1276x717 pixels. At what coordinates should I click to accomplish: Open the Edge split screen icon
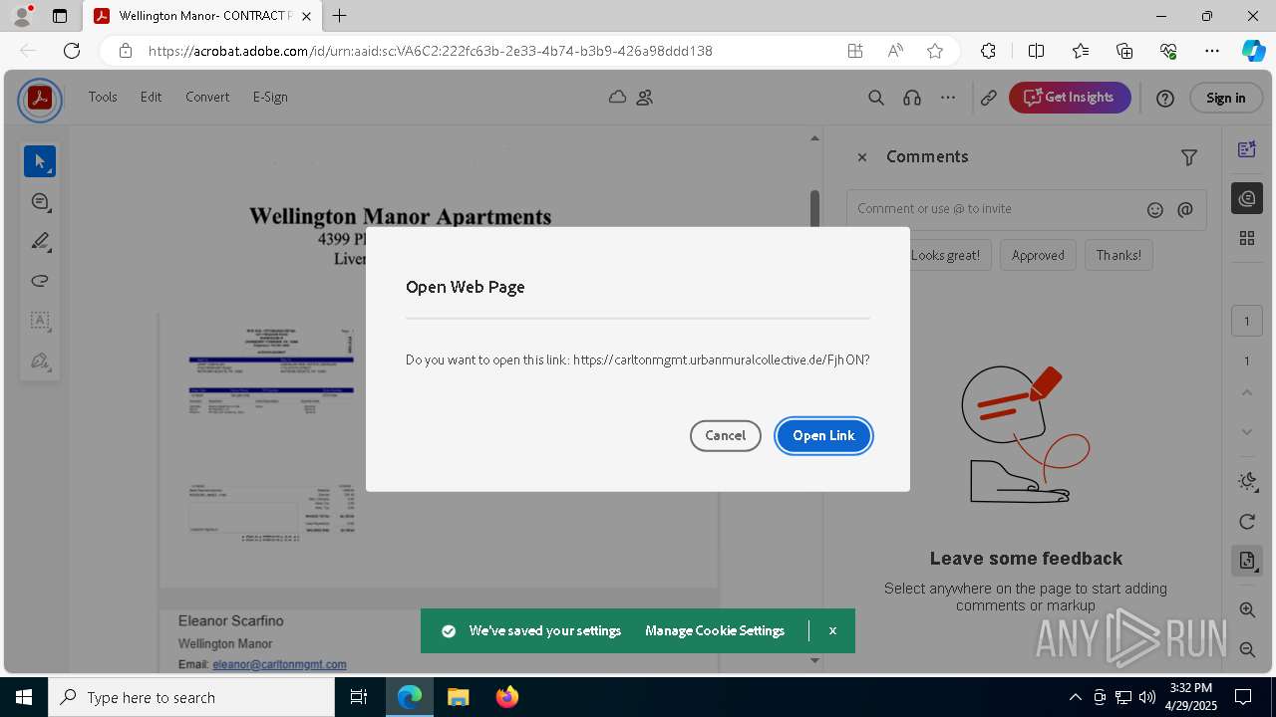tap(1036, 51)
